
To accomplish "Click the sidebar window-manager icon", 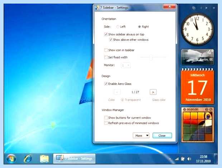I will click(194, 8).
